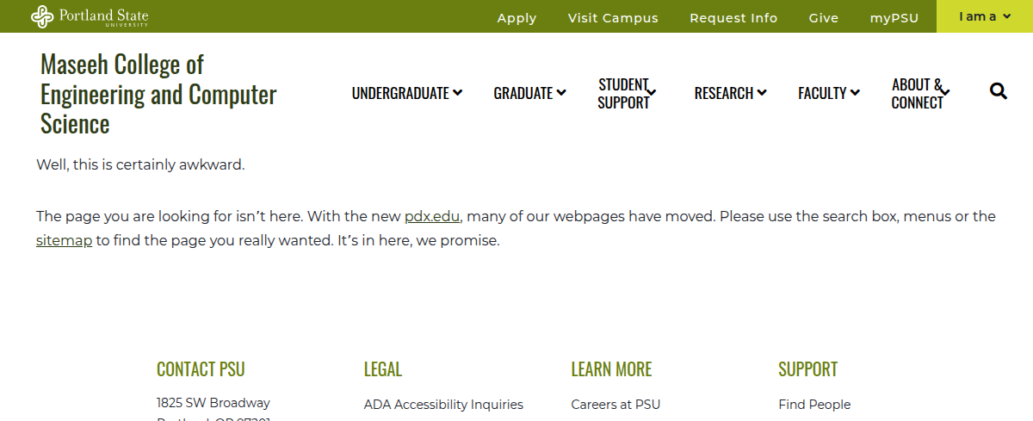The image size is (1033, 421).
Task: Open the "I am a" selector
Action: (x=985, y=16)
